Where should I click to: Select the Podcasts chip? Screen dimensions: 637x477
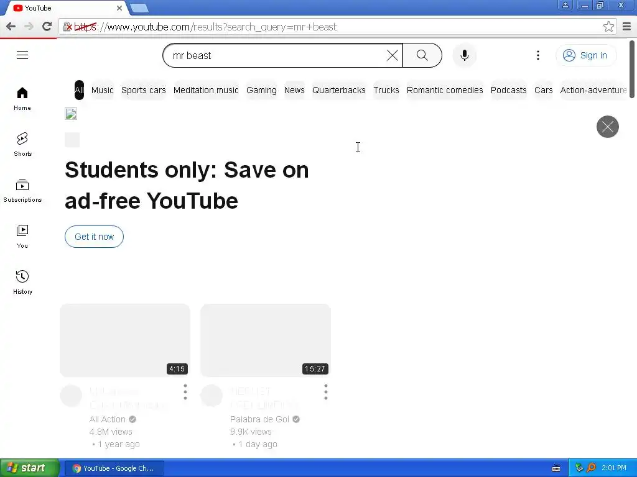(508, 90)
